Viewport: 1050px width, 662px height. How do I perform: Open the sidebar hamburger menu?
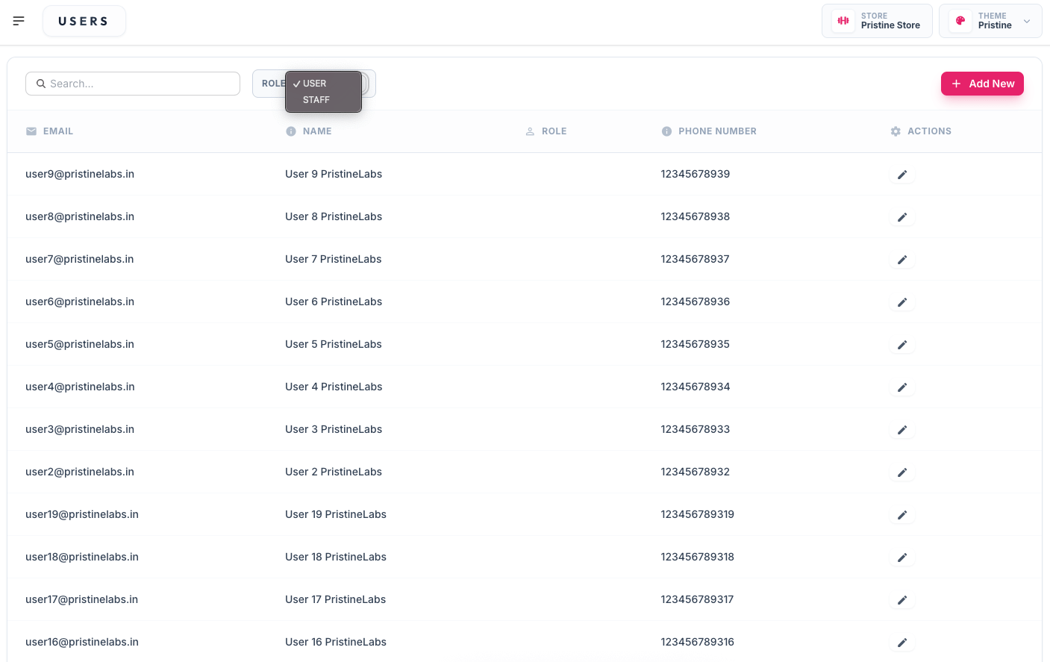[19, 21]
